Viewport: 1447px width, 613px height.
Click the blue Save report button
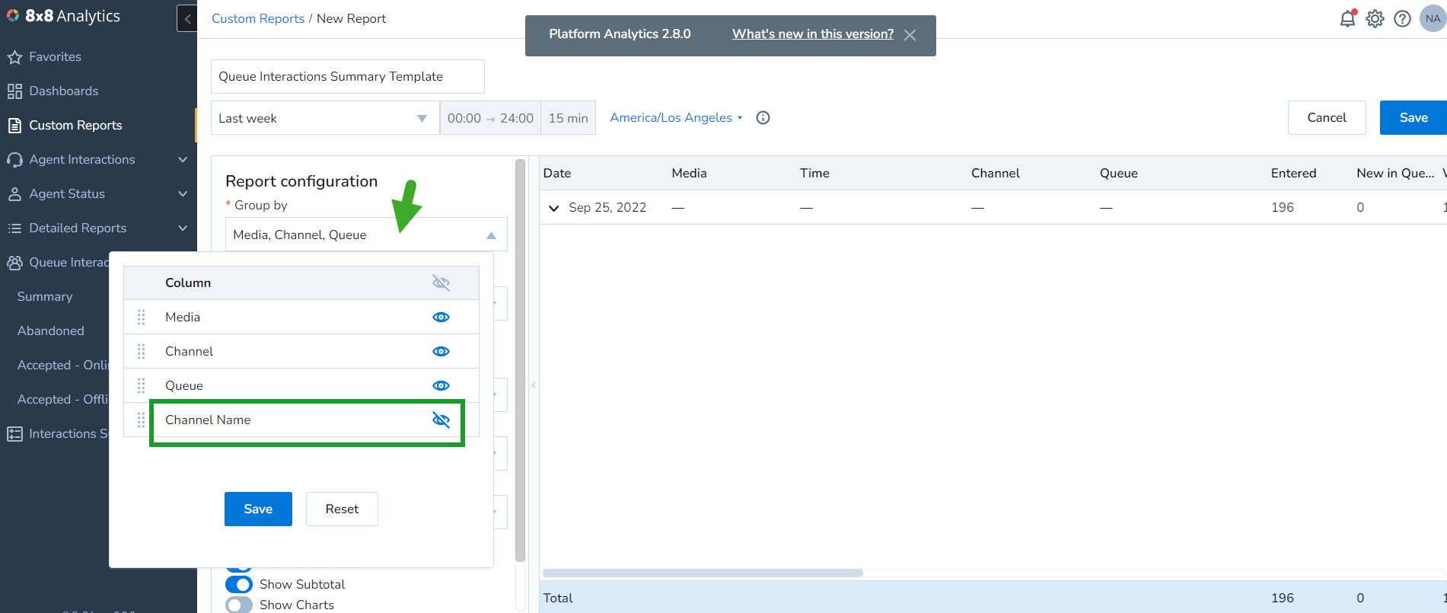[x=1414, y=117]
